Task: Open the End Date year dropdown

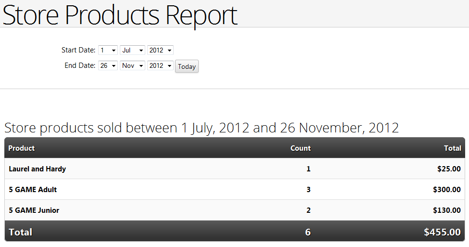Action: point(160,65)
